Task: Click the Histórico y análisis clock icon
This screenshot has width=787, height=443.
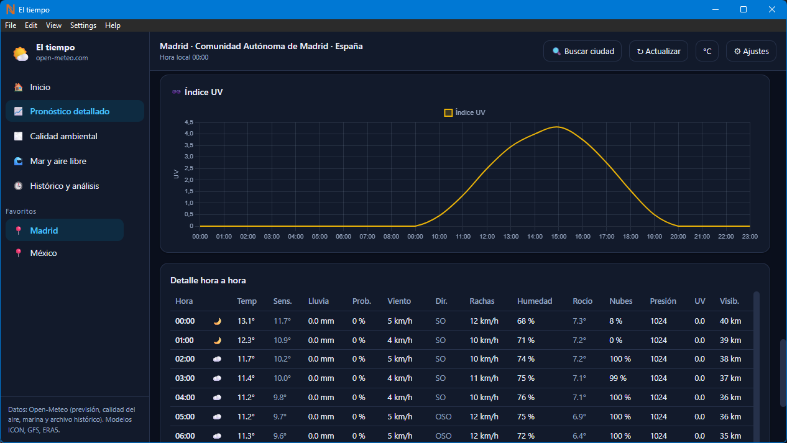Action: click(19, 186)
